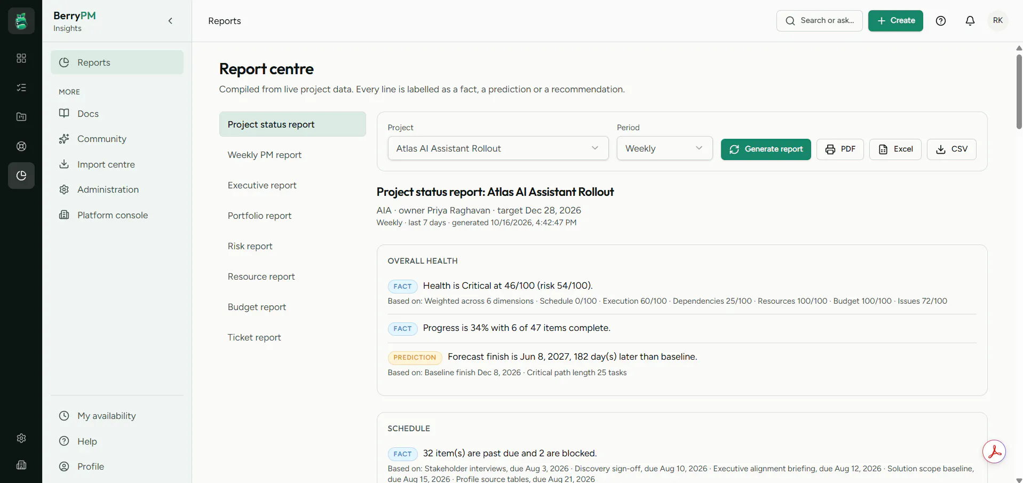Click the BerryPM strawberry logo
Viewport: 1023px width, 483px height.
(x=21, y=21)
